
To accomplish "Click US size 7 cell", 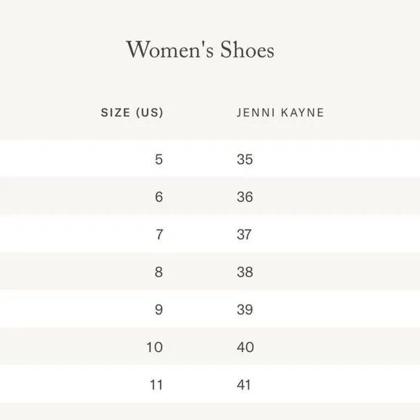I will (159, 235).
